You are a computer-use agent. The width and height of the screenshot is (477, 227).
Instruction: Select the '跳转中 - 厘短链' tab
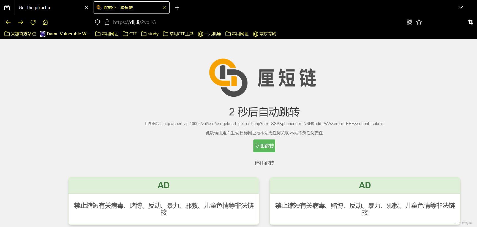[x=132, y=8]
